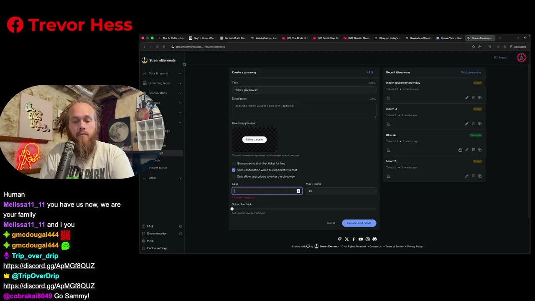The image size is (535, 301).
Task: Open stats for BEarski giveaway
Action: tap(388, 150)
